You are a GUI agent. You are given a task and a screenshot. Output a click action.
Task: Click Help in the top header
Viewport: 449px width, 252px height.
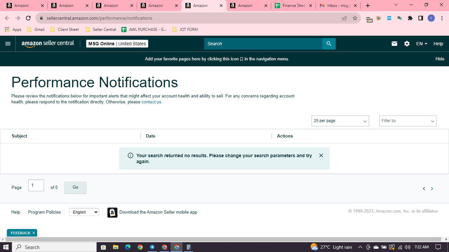438,44
